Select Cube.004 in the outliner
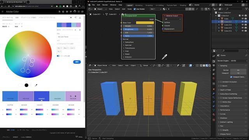The height and width of the screenshot is (140, 249). [x=228, y=31]
